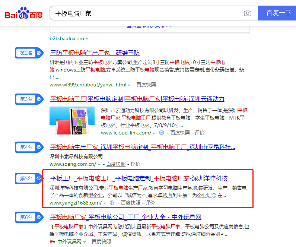Click the 第5名 rank badge
Viewport: 296px width, 247px height.
point(29,178)
